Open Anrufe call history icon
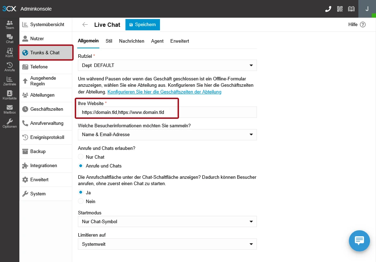 click(10, 67)
